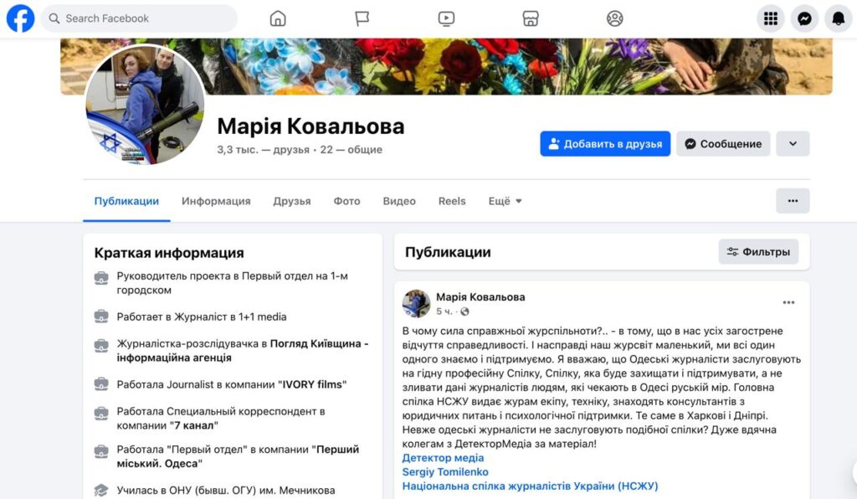
Task: Click the Фильтры button
Action: pos(758,252)
